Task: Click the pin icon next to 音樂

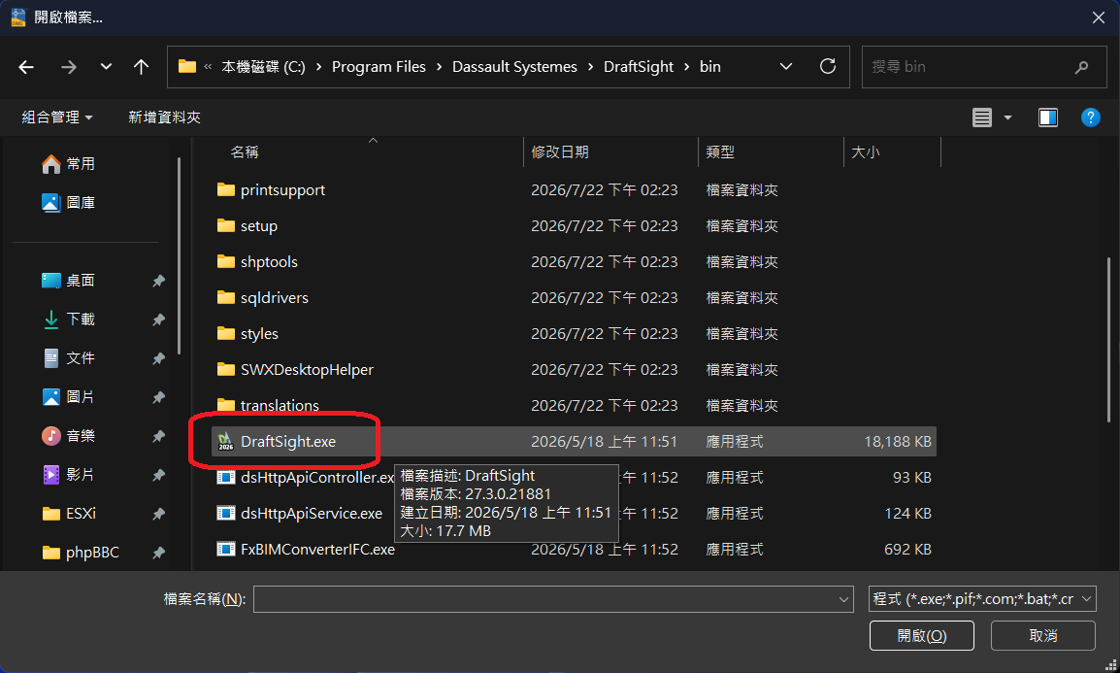Action: click(158, 436)
